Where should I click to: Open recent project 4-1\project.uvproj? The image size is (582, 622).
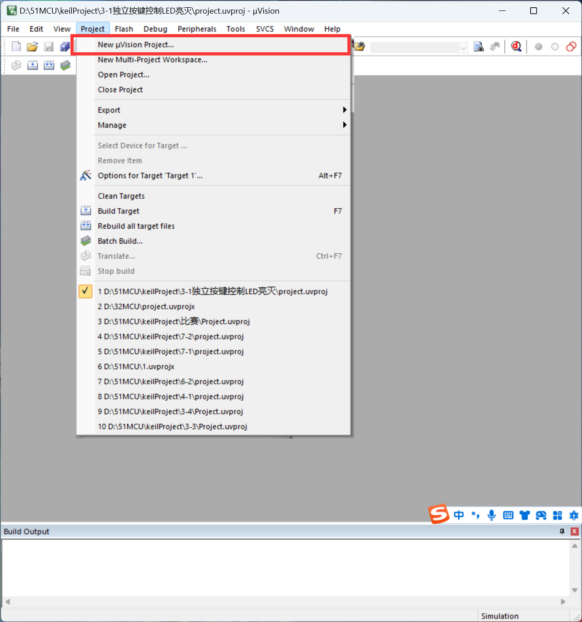pyautogui.click(x=213, y=396)
